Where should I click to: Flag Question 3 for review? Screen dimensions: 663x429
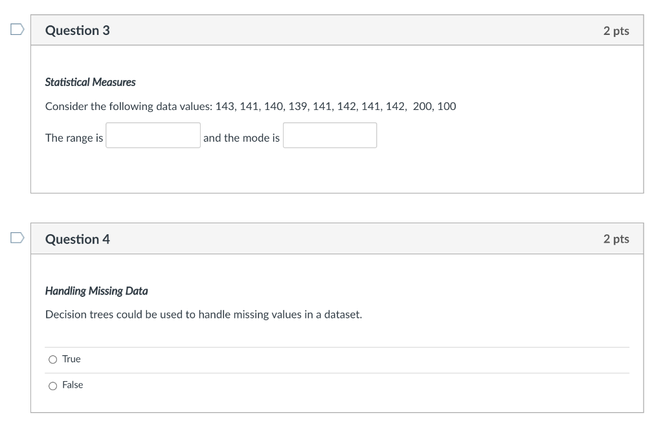(x=17, y=30)
